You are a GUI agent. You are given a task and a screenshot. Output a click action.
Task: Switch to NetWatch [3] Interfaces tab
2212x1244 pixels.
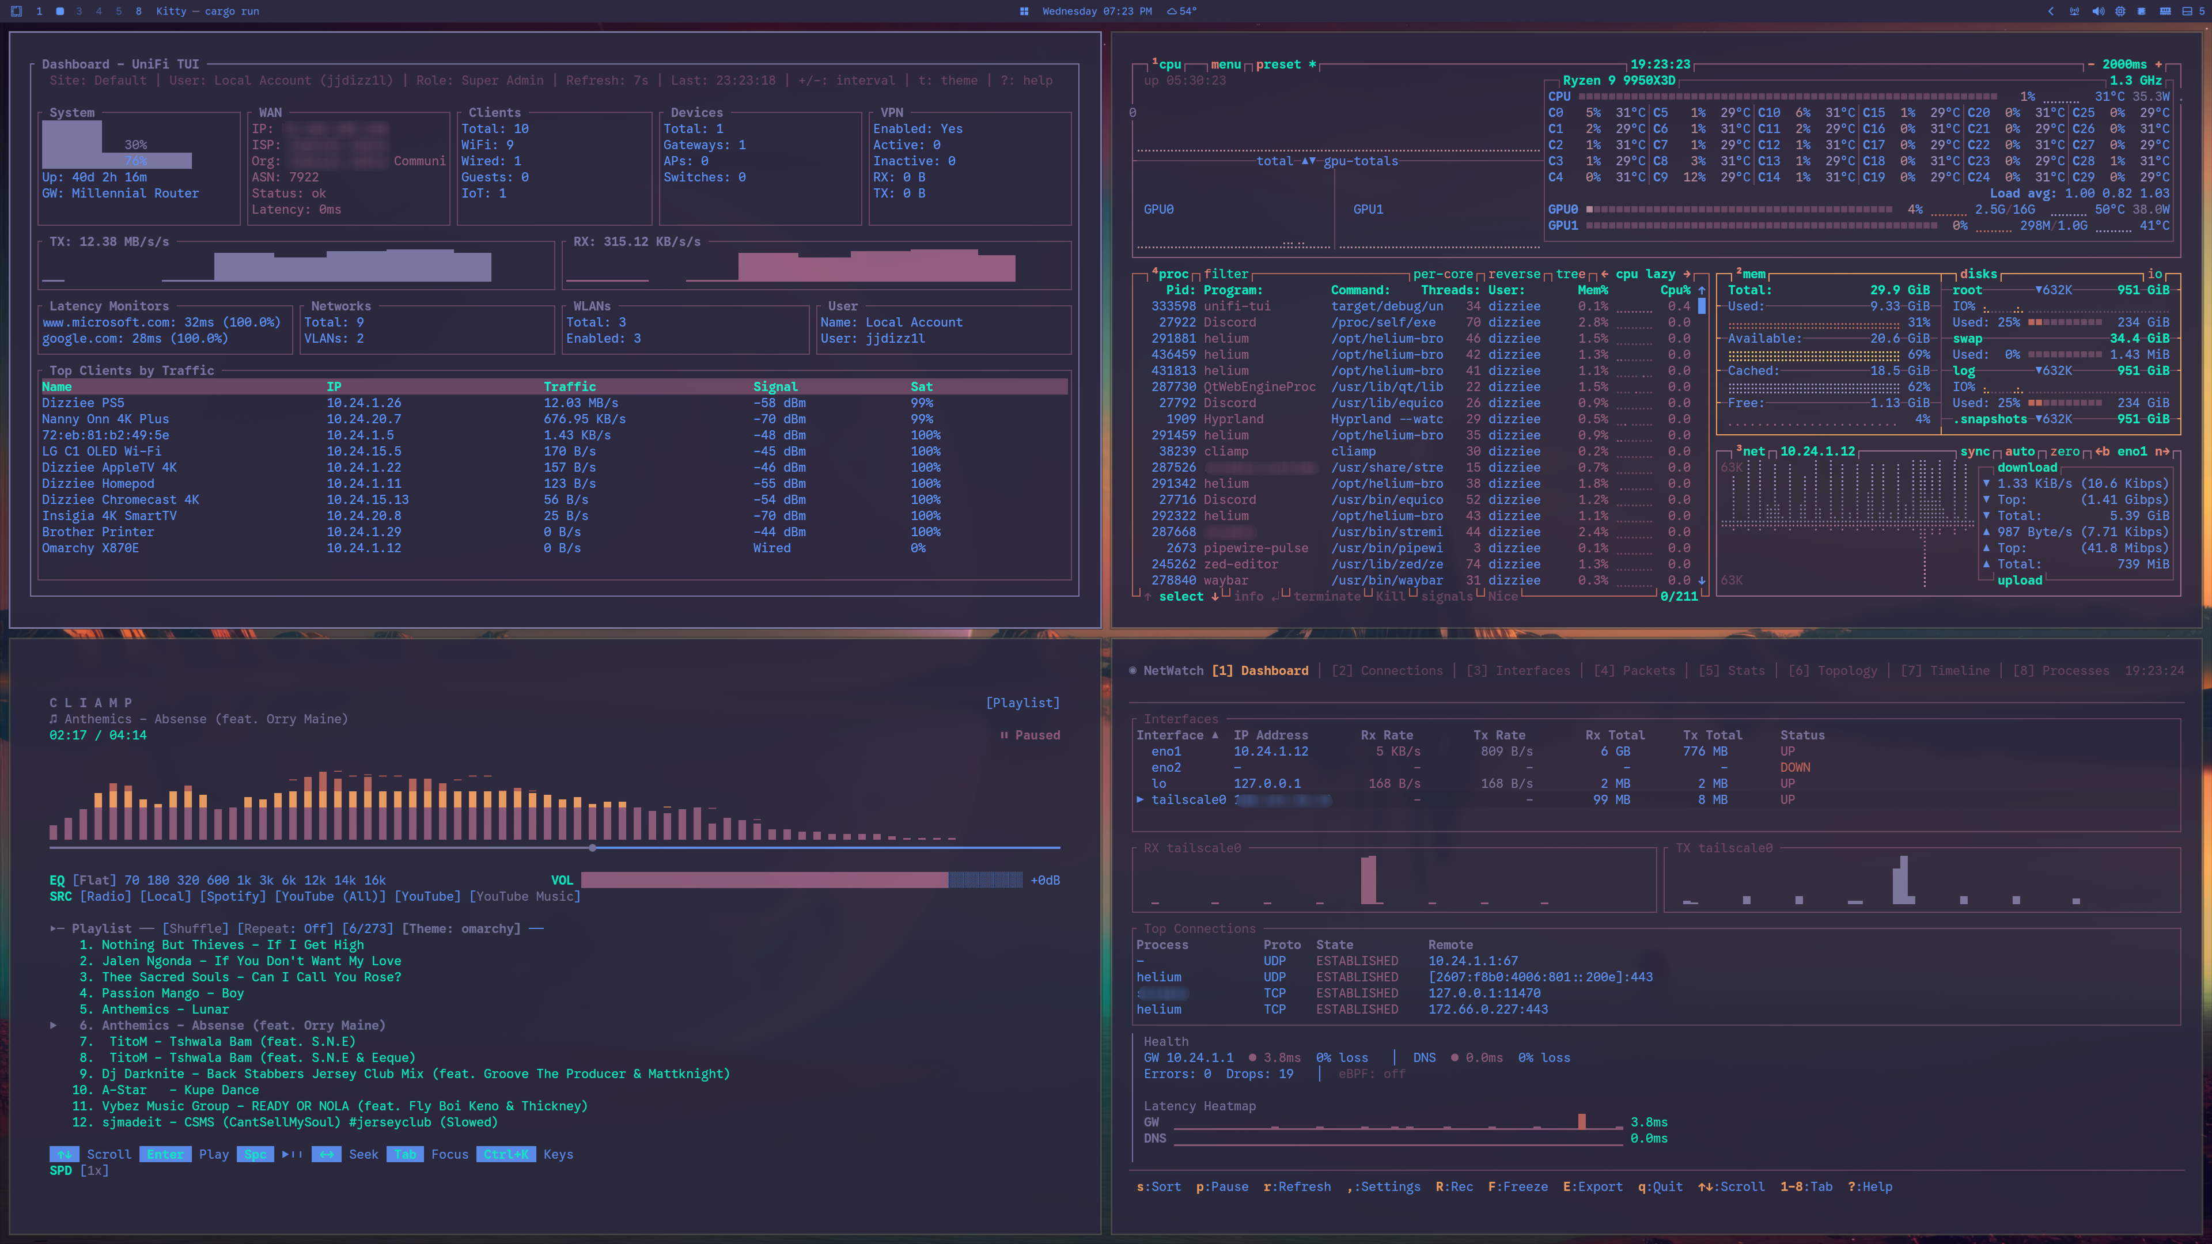pyautogui.click(x=1518, y=670)
